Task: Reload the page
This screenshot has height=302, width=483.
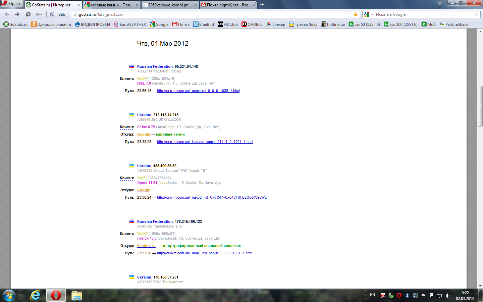Action: [28, 14]
